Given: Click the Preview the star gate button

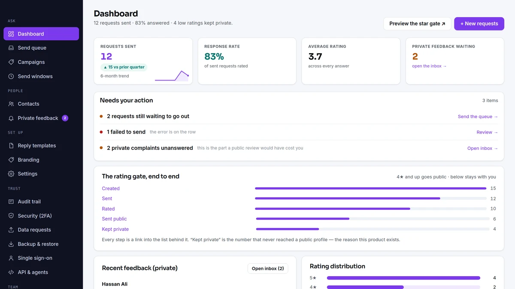Looking at the screenshot, I should (417, 24).
